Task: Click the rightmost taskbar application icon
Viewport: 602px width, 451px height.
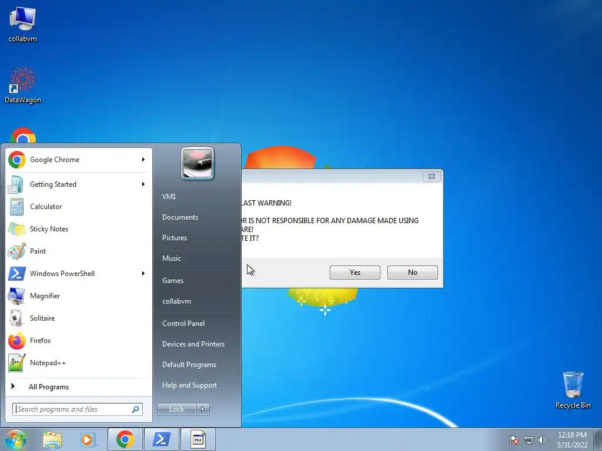Action: [198, 439]
